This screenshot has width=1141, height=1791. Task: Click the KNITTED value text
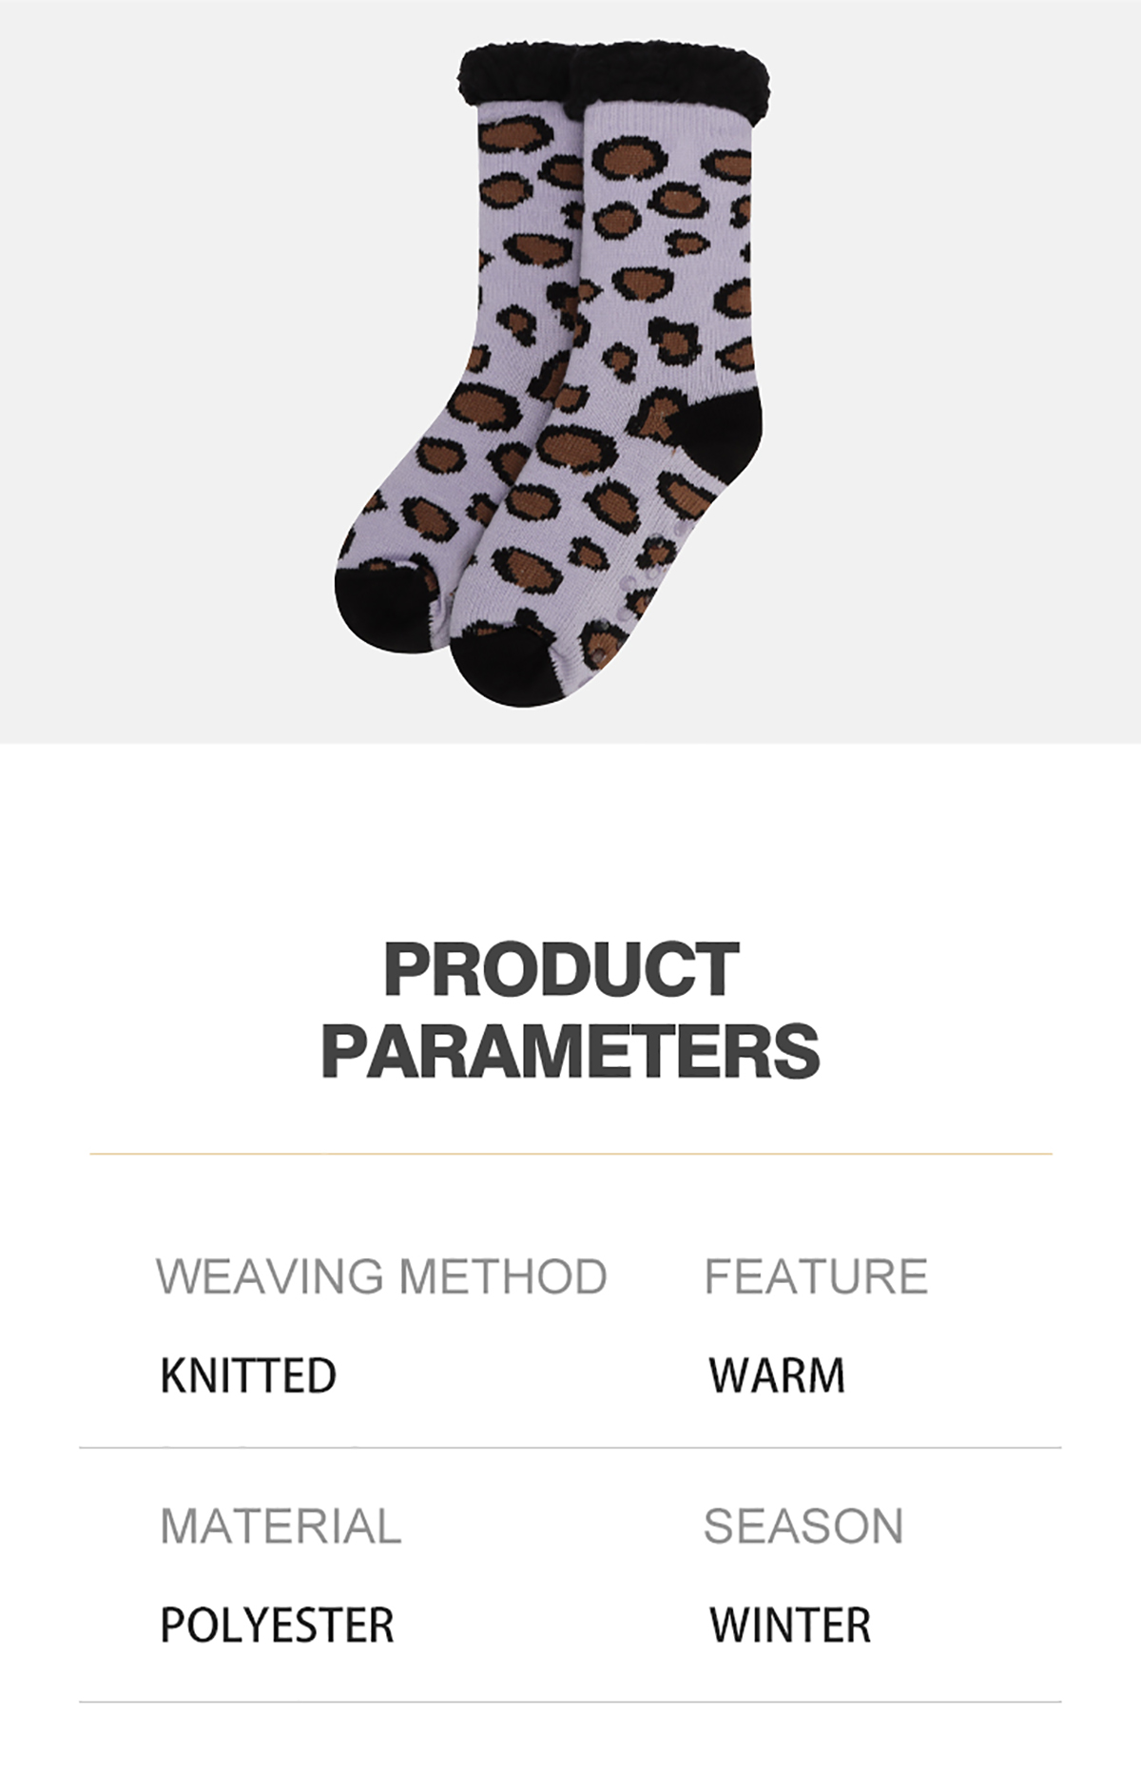coord(248,1375)
